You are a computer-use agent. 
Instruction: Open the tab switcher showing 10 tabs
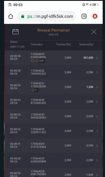84,16
